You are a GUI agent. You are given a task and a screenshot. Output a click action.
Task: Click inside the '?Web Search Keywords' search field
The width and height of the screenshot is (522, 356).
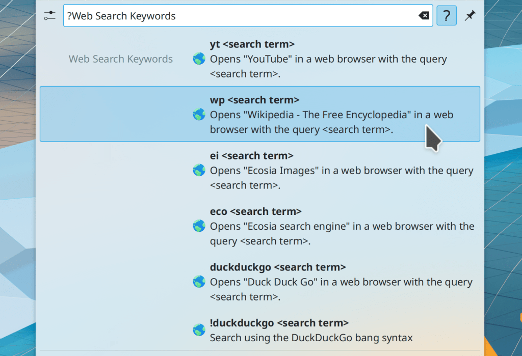click(x=240, y=16)
